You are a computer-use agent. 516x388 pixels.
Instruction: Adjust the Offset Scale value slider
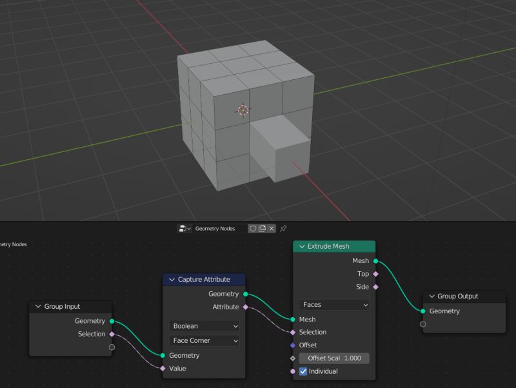(x=334, y=358)
